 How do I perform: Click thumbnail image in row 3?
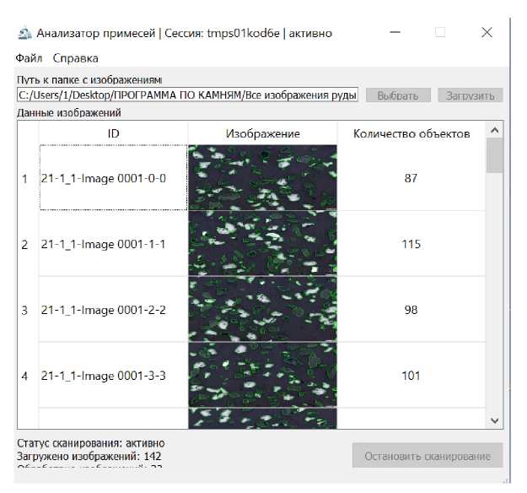click(262, 310)
